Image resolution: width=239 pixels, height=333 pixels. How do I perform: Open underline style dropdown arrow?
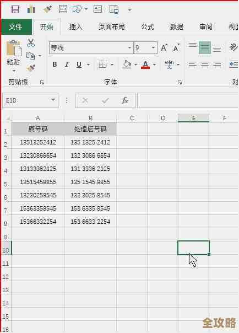88,65
